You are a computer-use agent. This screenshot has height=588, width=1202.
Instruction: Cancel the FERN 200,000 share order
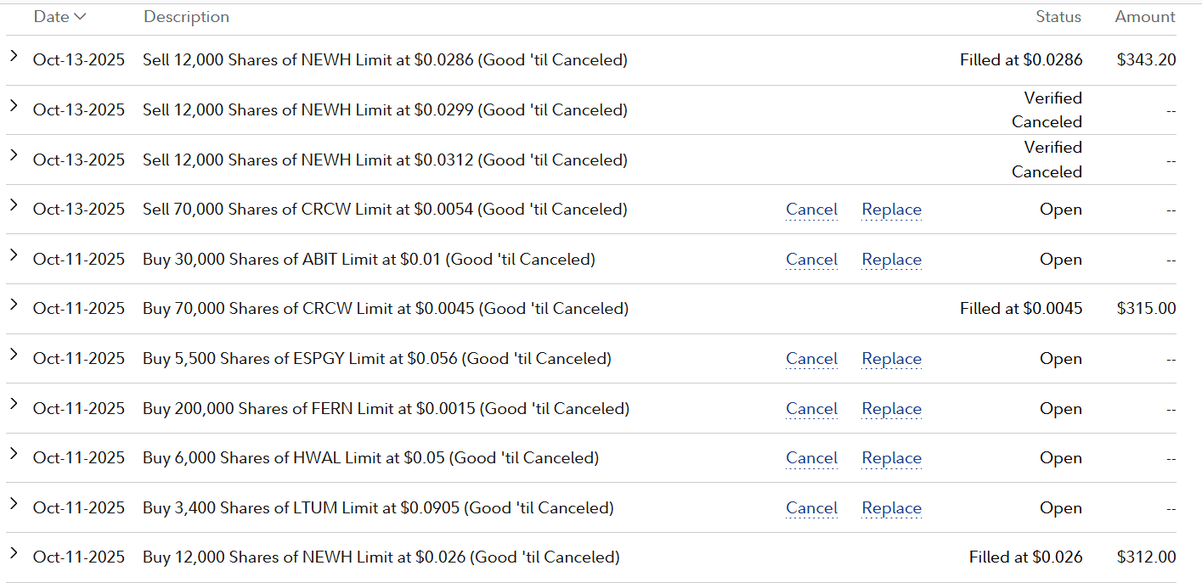coord(811,409)
